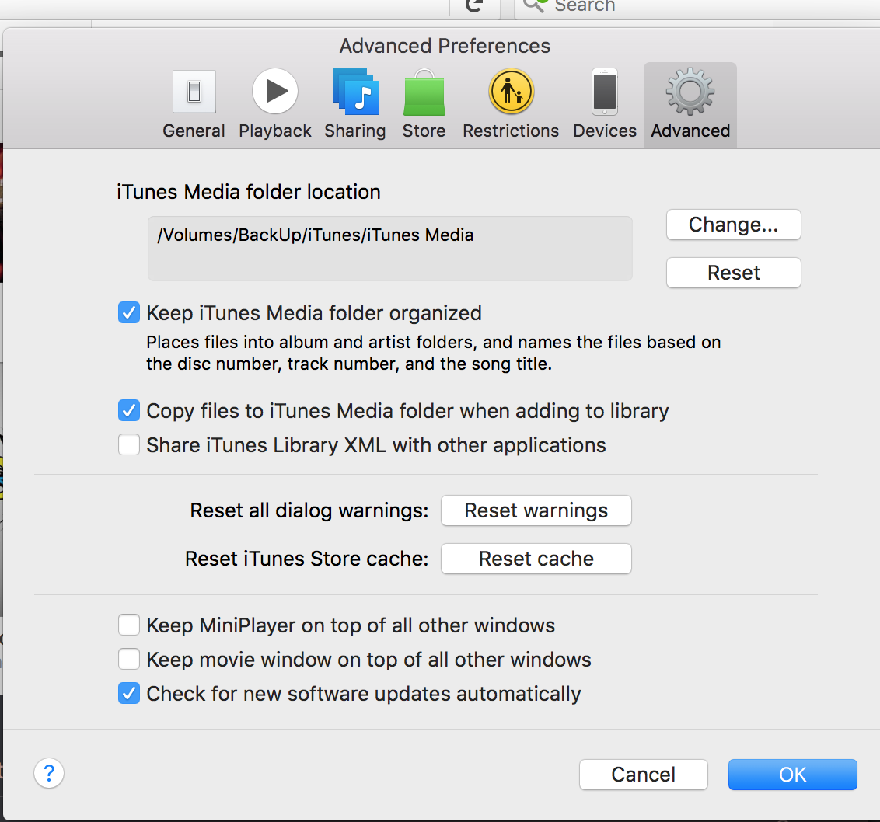880x822 pixels.
Task: Enable Share iTunes Library XML checkbox
Action: tap(129, 445)
